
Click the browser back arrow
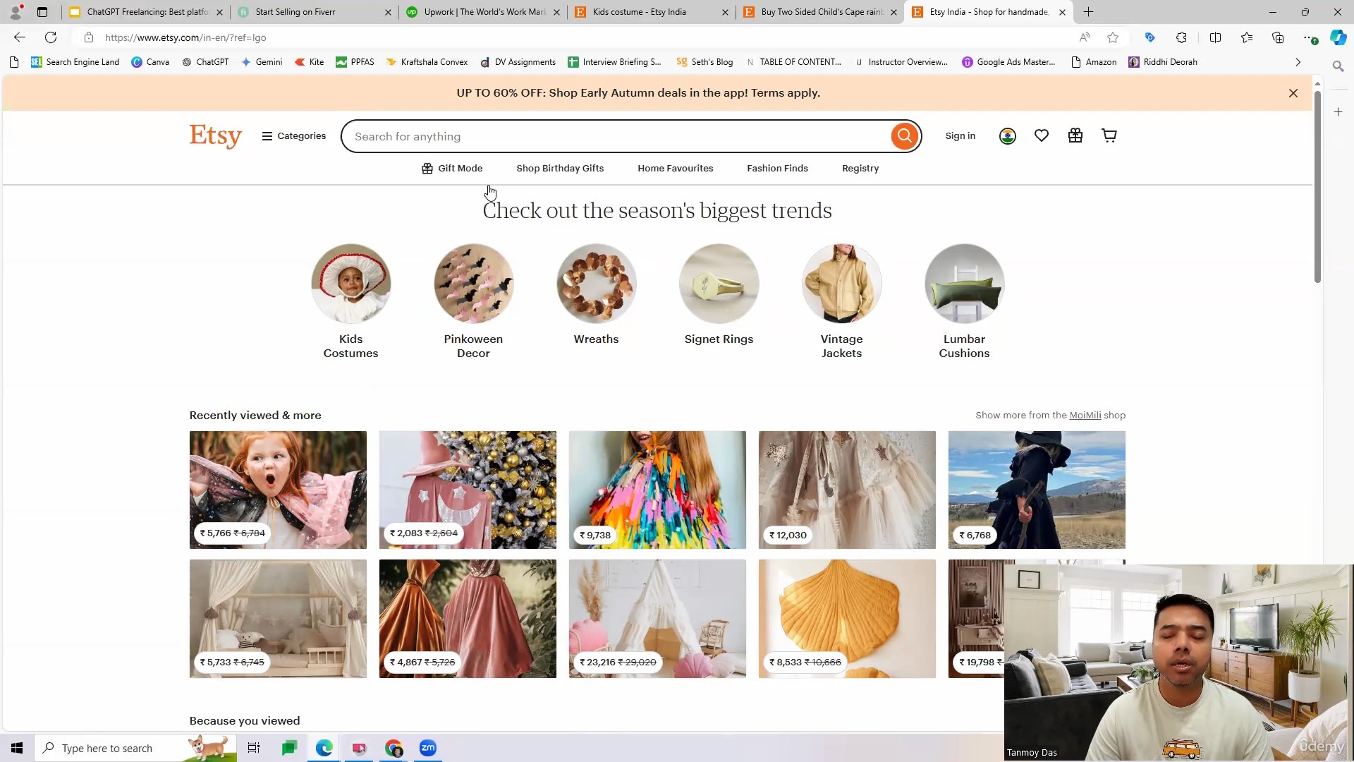(20, 37)
